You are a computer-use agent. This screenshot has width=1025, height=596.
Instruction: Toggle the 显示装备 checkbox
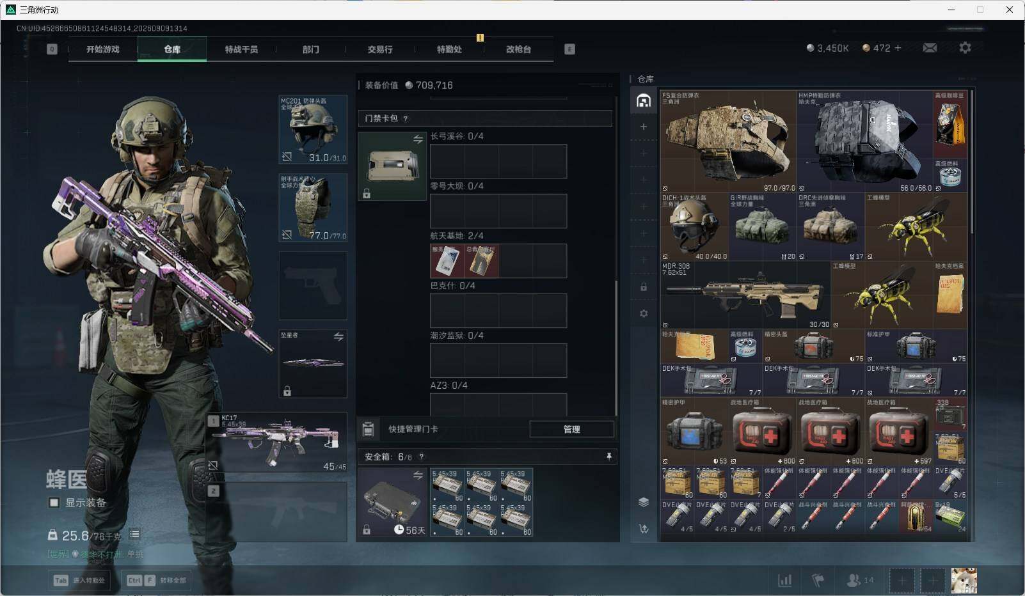(x=54, y=503)
